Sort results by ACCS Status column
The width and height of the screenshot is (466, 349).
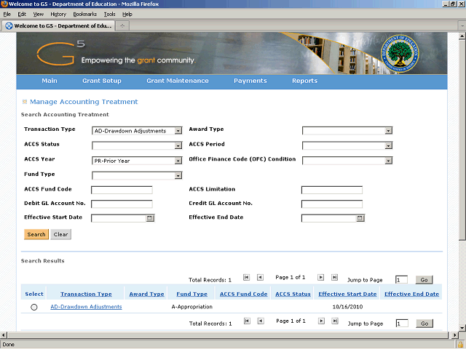(293, 294)
